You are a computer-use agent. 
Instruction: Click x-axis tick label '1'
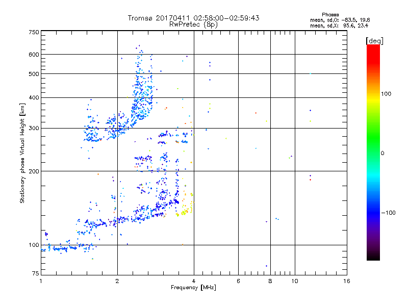41,281
